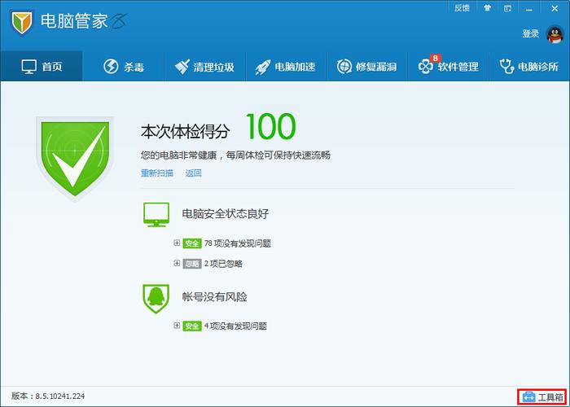This screenshot has width=570, height=407.
Task: Click the 安全 tag beside 4项
Action: click(192, 326)
